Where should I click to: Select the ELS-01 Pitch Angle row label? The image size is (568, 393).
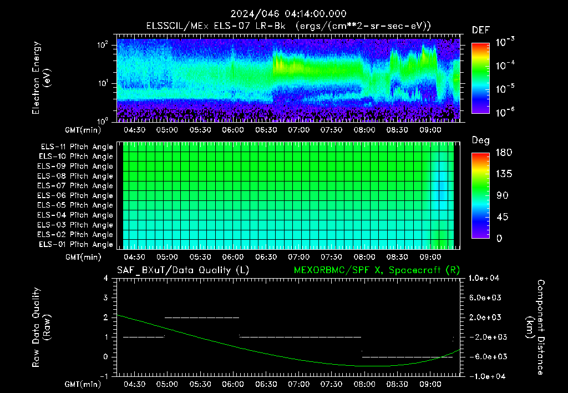coord(76,244)
